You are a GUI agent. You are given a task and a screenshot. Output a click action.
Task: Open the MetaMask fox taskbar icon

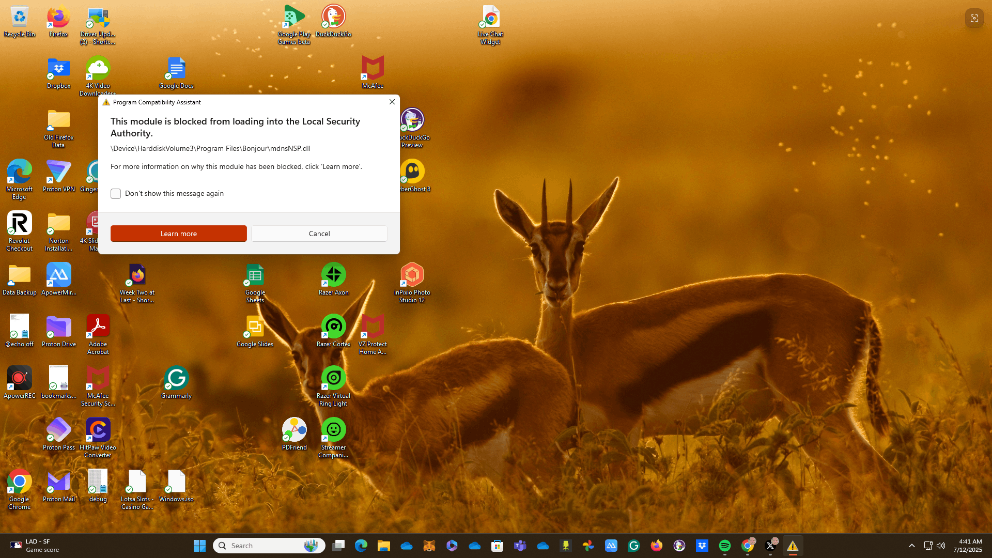tap(429, 546)
